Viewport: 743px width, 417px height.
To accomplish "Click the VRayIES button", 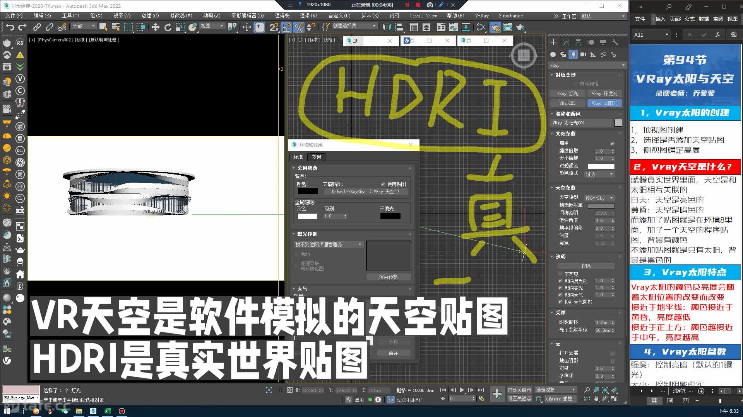I will tap(567, 103).
